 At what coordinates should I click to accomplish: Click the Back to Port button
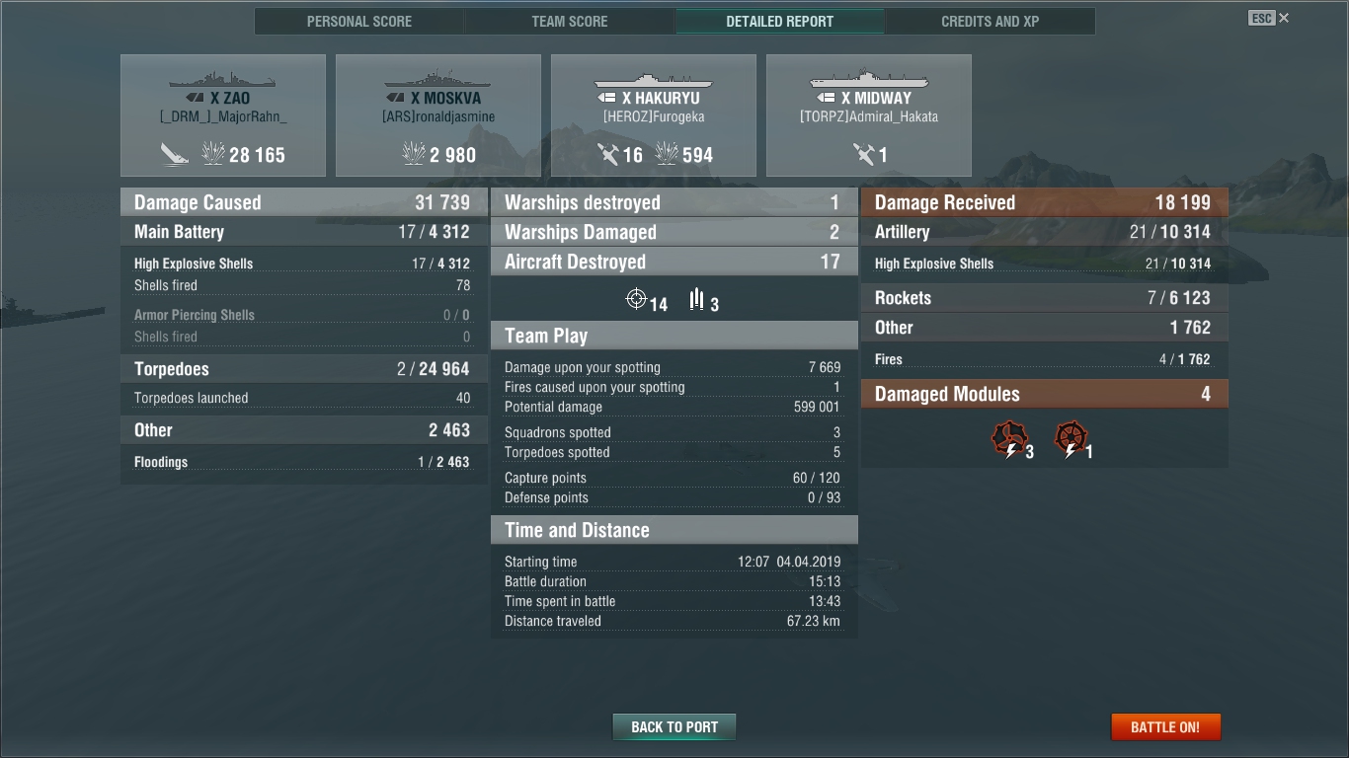pos(674,727)
